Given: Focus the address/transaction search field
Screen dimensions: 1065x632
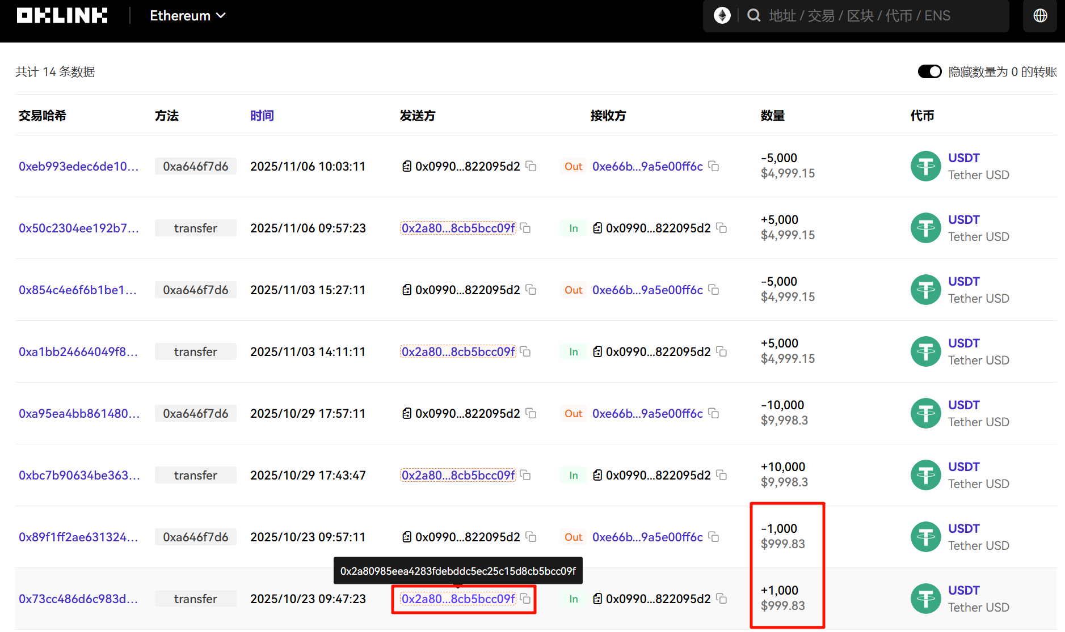Looking at the screenshot, I should (x=859, y=16).
